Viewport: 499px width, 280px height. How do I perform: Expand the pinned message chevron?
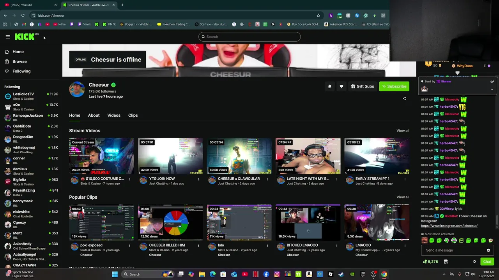point(492,89)
